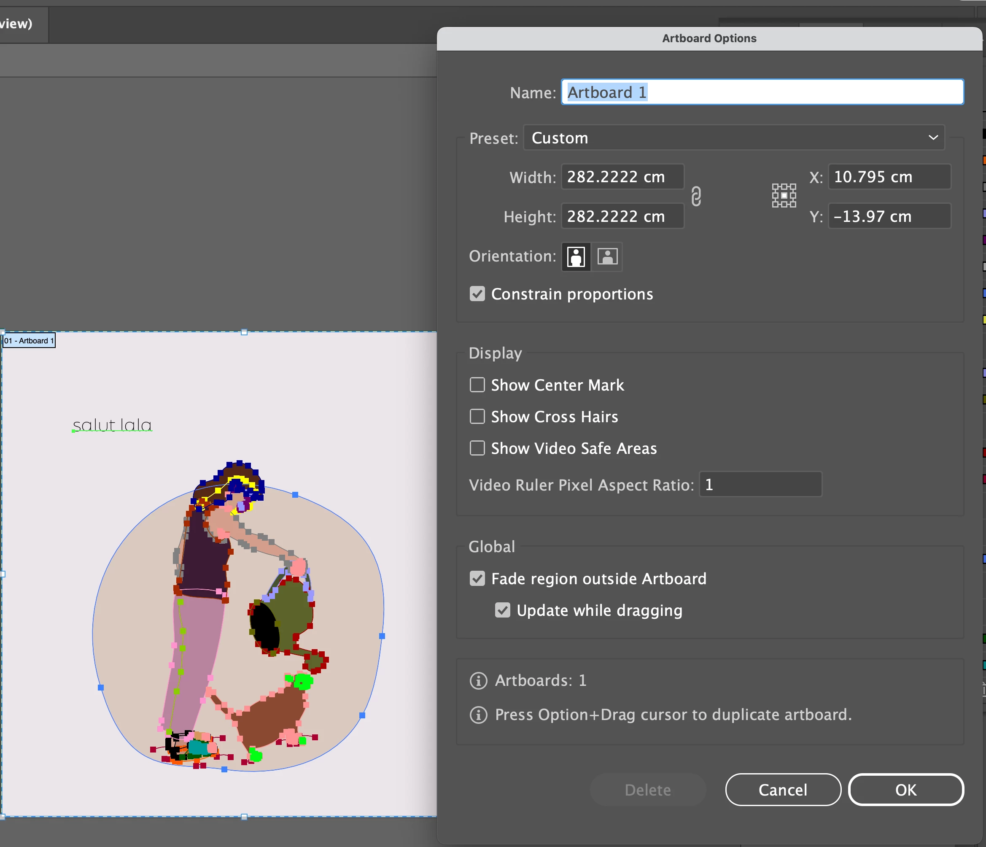Uncheck Constrain proportions checkbox
The height and width of the screenshot is (847, 986).
pos(477,294)
